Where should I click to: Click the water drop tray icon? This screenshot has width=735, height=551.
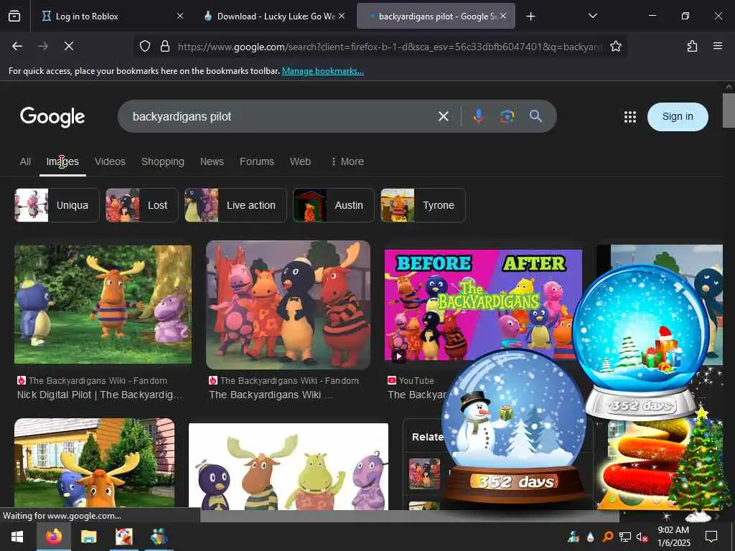click(x=590, y=537)
